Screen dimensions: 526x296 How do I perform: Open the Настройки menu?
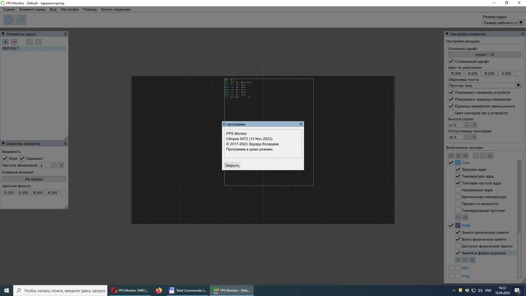pos(70,9)
